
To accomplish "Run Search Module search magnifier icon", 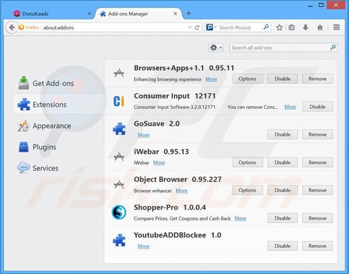I will pos(266,27).
